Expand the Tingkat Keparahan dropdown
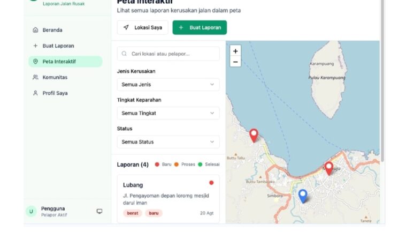398x239 pixels. click(x=168, y=113)
